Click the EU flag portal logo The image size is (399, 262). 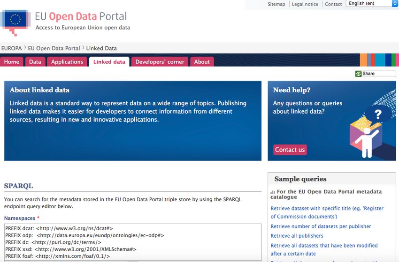click(15, 22)
